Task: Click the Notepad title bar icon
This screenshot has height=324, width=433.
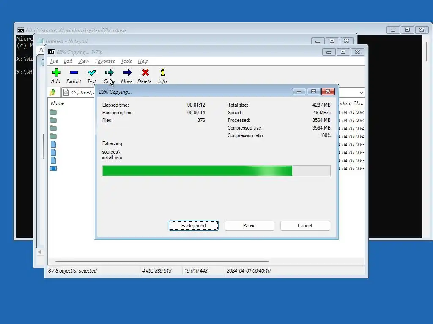Action: [x=41, y=41]
